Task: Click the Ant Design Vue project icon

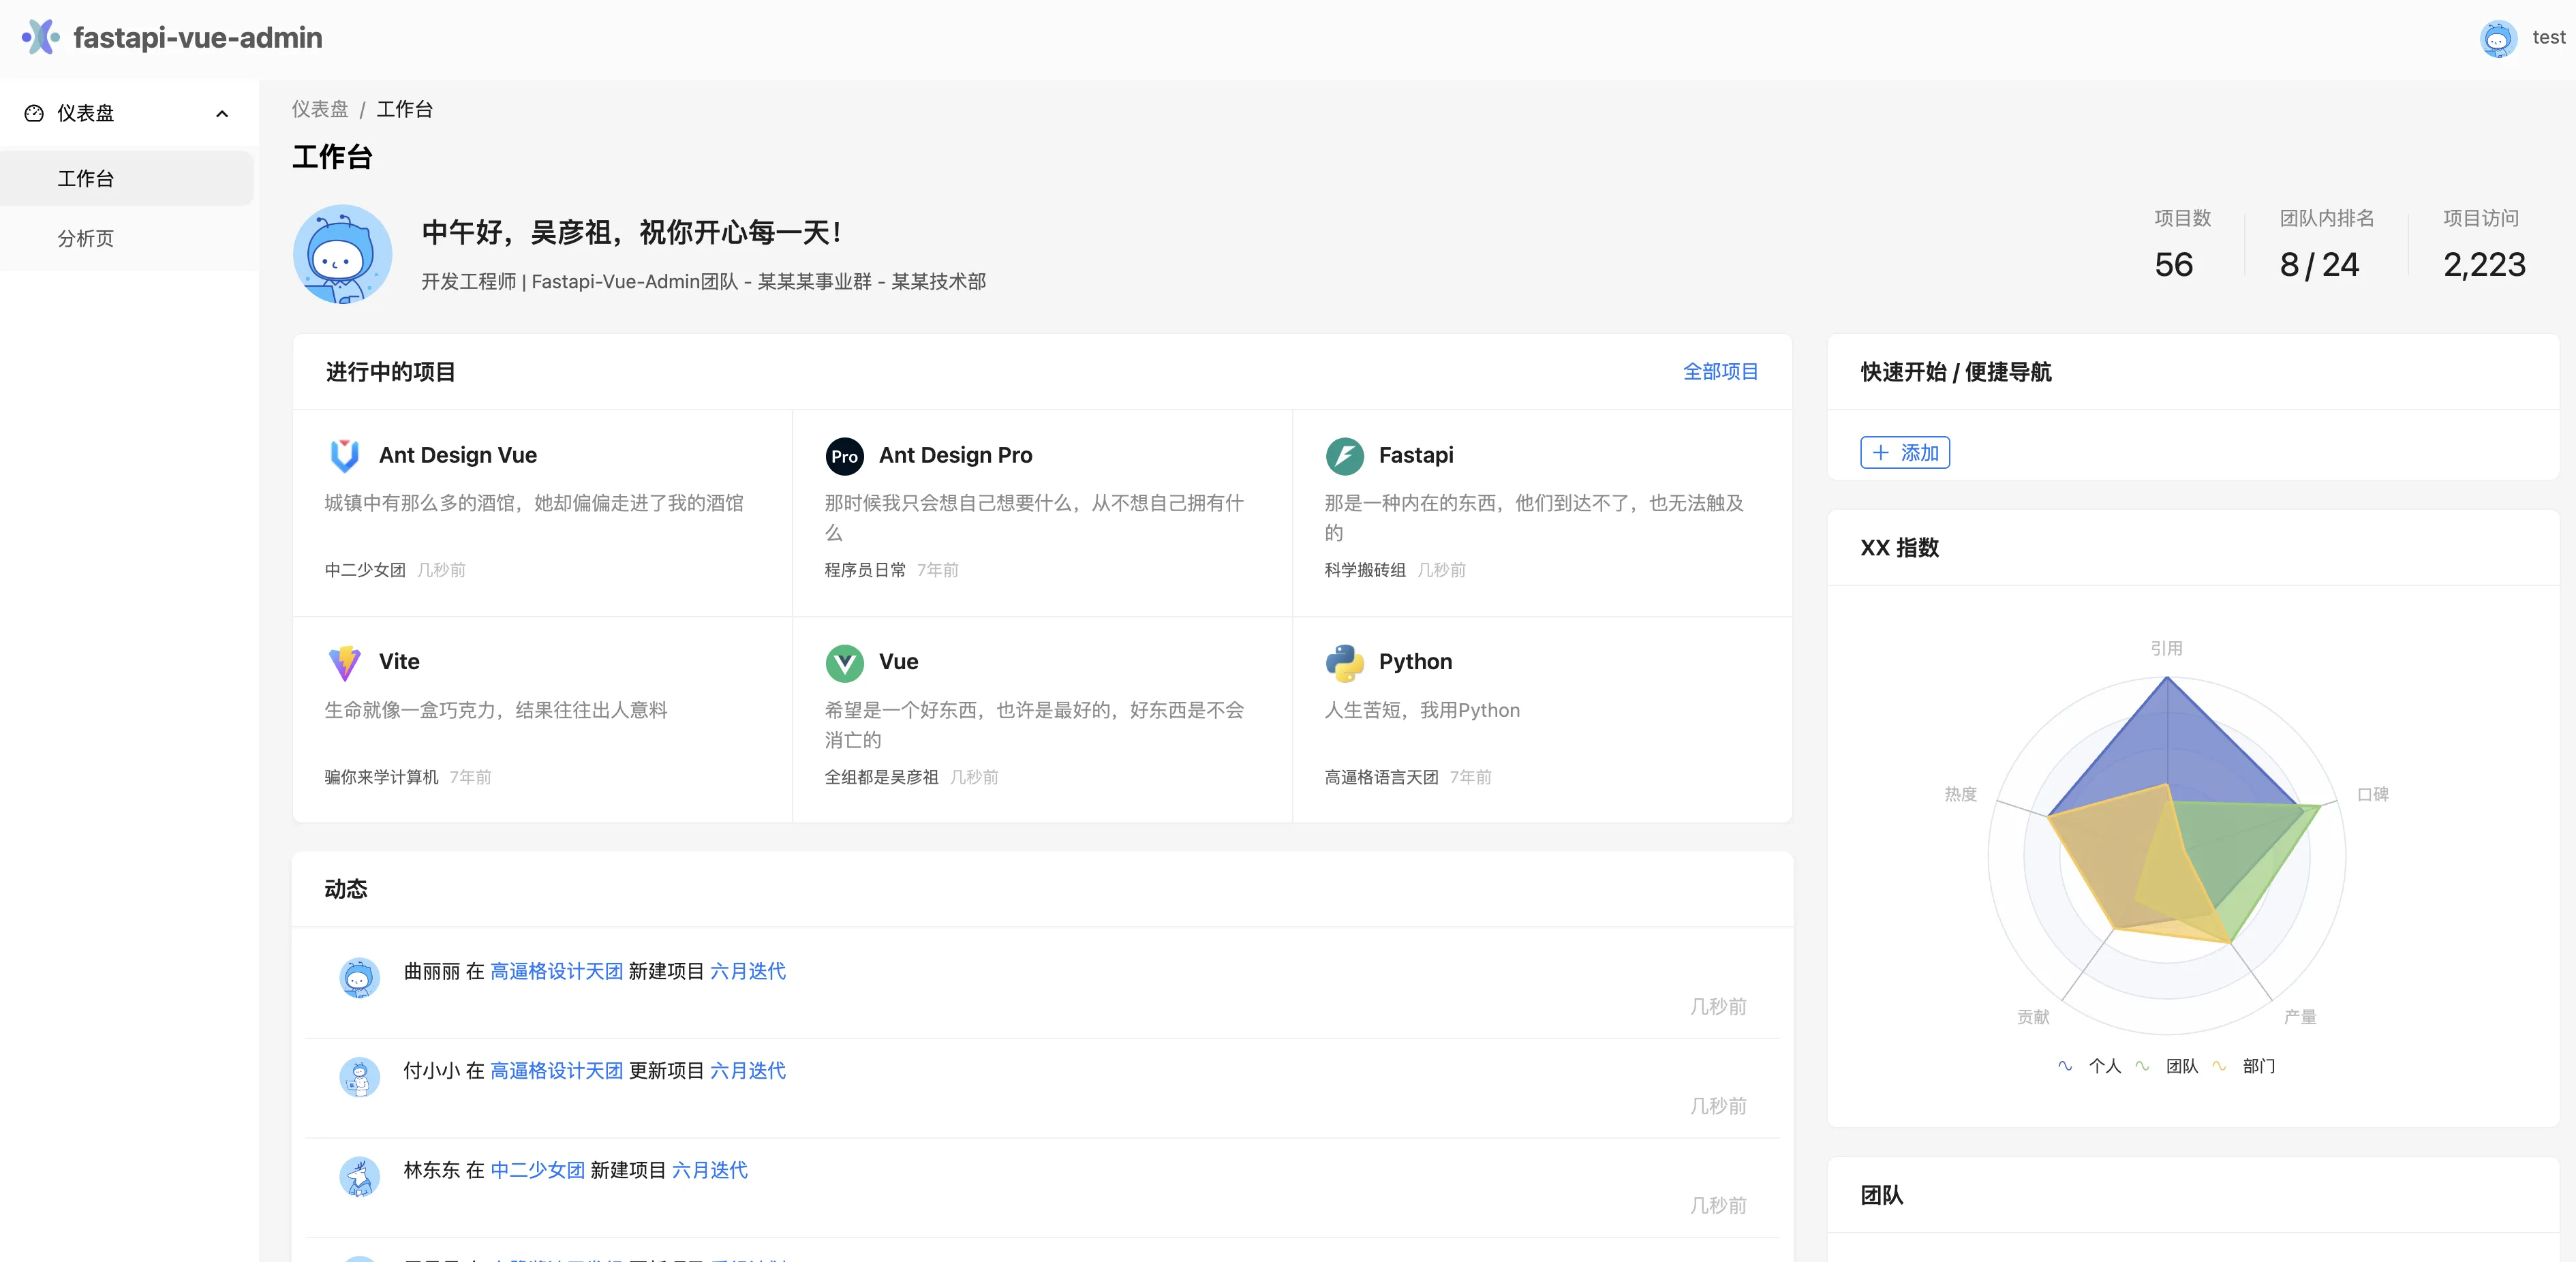Action: 345,455
